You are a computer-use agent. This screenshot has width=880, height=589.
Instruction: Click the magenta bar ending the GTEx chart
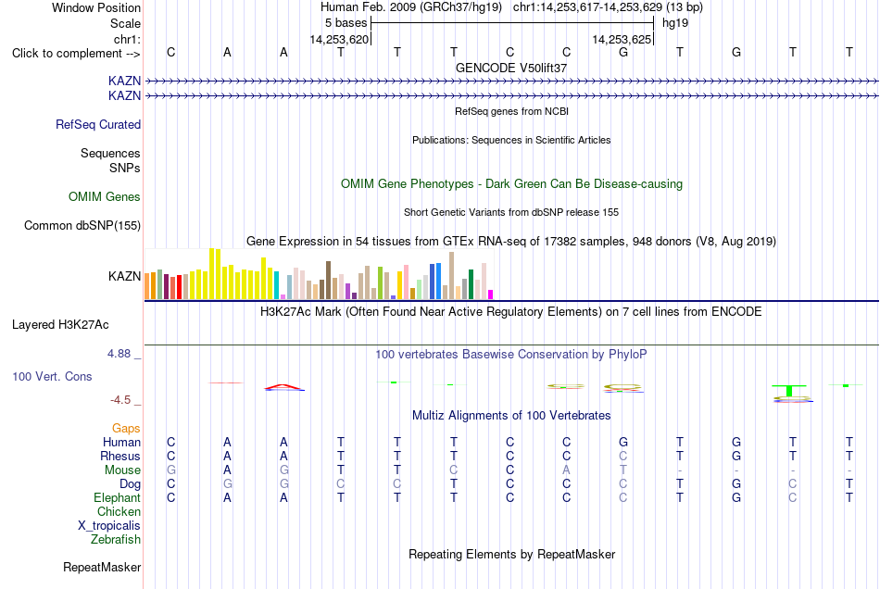(x=491, y=294)
